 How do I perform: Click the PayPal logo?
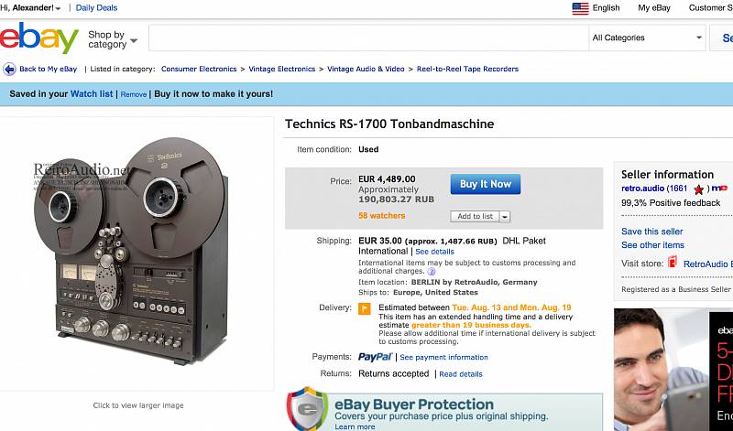point(375,357)
